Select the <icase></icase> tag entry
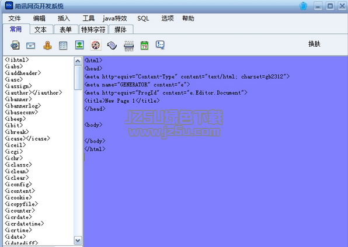This screenshot has width=348, height=247. click(x=27, y=138)
